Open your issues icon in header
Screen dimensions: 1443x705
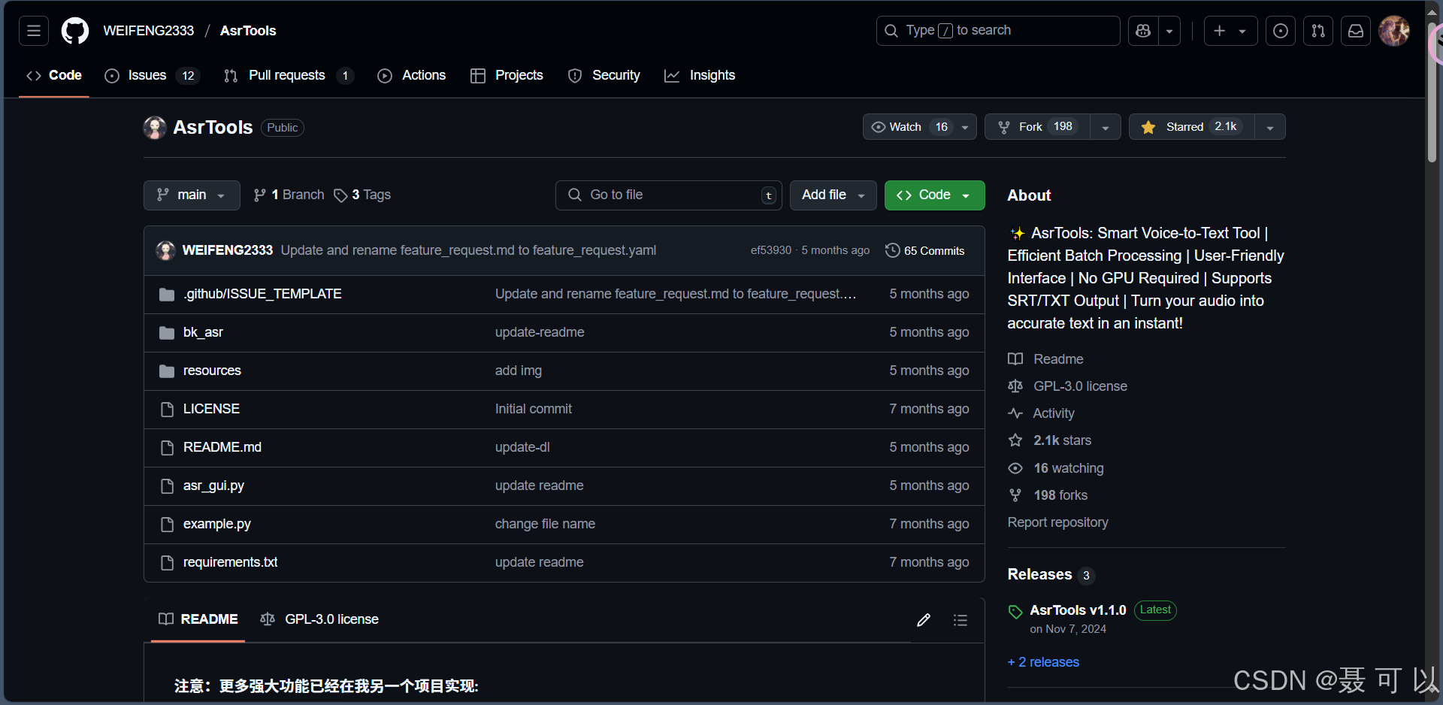click(x=1281, y=31)
